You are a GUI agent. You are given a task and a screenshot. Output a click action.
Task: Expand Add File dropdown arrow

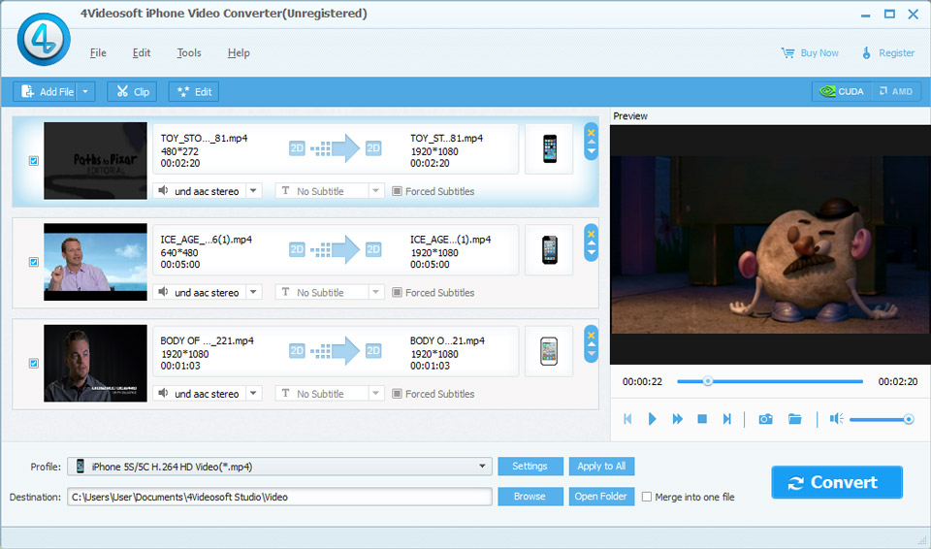click(85, 91)
